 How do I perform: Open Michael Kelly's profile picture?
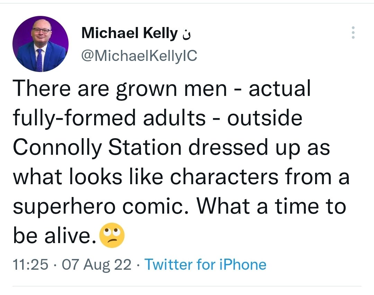41,44
